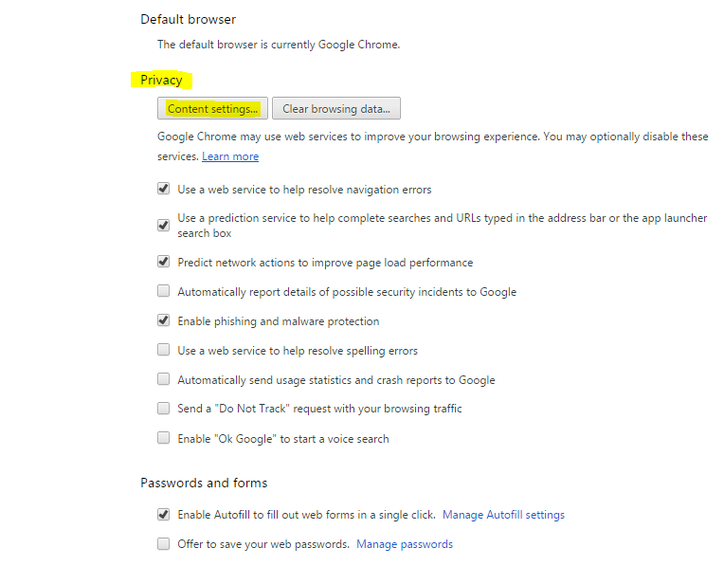724x566 pixels.
Task: Click the Default browser heading
Action: pos(188,19)
